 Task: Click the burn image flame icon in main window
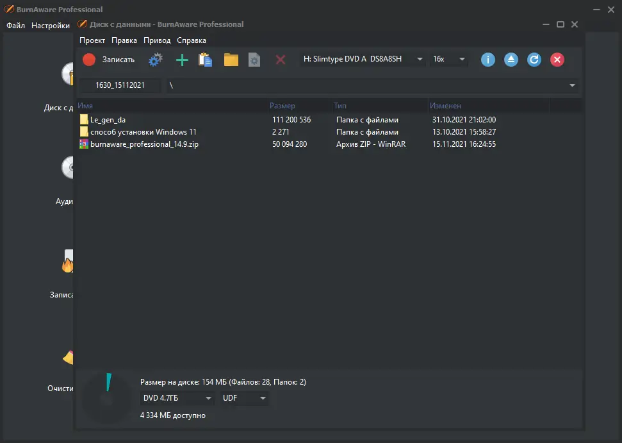tap(68, 261)
